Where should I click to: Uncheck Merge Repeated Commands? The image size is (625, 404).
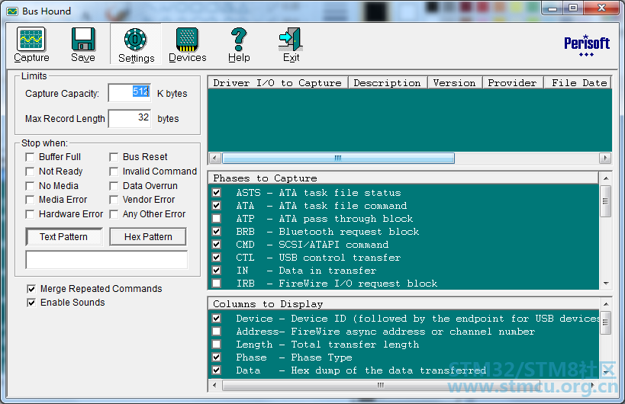pos(31,289)
